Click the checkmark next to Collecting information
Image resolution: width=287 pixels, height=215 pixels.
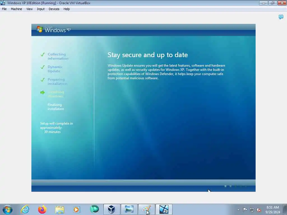[43, 55]
